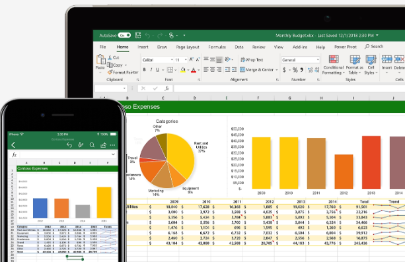Click the Undo arrow in tablet Excel
This screenshot has width=405, height=262.
(148, 36)
